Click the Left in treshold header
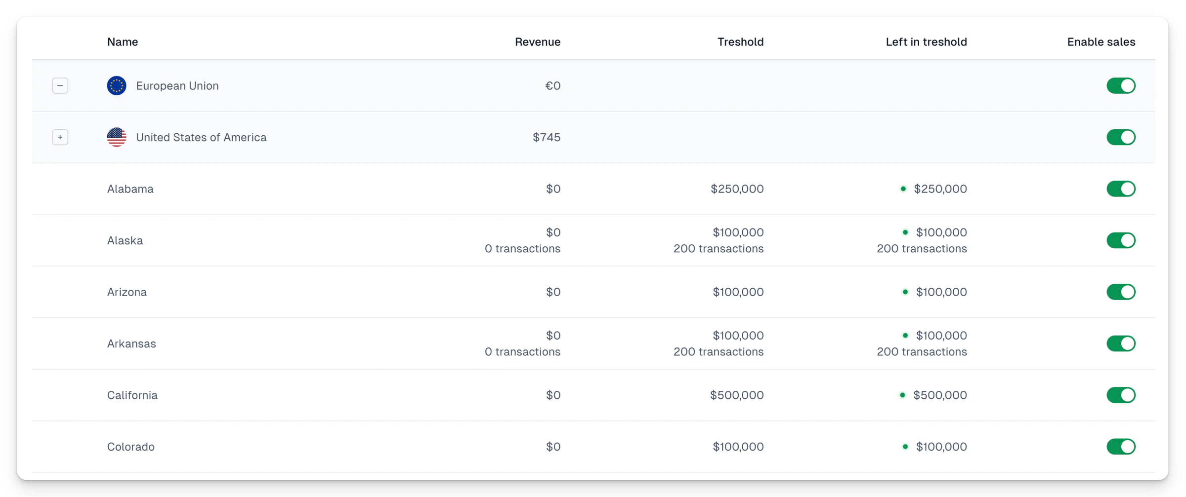The image size is (1186, 497). coord(926,42)
